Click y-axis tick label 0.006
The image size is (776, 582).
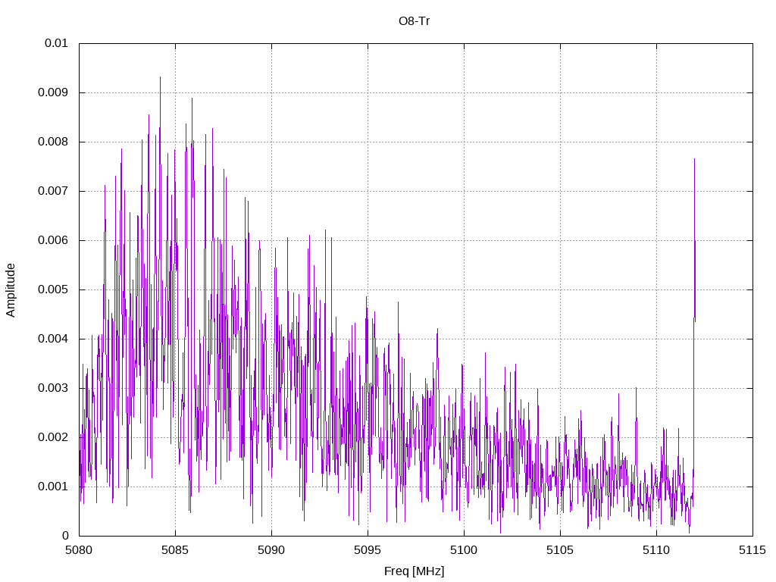click(53, 240)
